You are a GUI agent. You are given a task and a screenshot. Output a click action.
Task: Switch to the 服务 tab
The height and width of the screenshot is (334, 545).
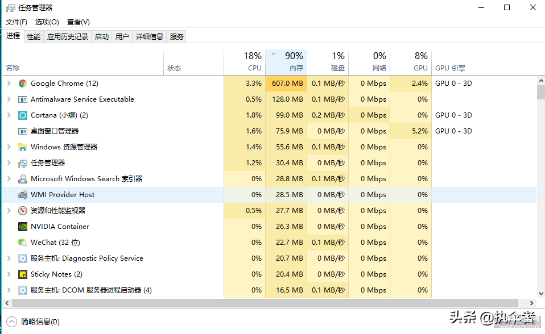pos(176,37)
